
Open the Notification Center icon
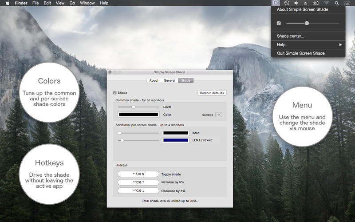[347, 3]
